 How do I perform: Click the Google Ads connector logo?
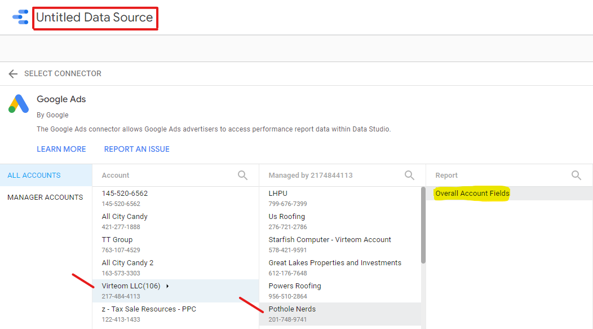coord(19,104)
